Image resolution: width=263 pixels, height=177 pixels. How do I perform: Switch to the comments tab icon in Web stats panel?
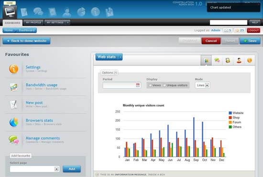coord(217,60)
